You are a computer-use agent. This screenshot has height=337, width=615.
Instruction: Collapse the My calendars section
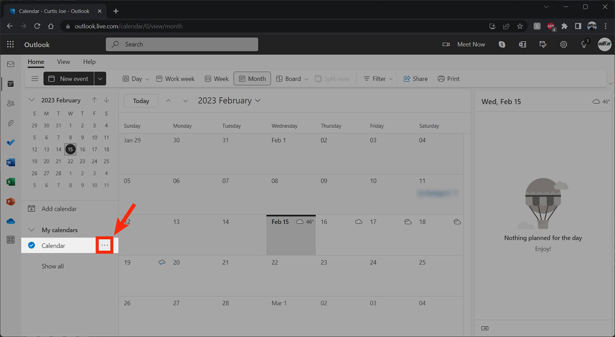(x=31, y=230)
